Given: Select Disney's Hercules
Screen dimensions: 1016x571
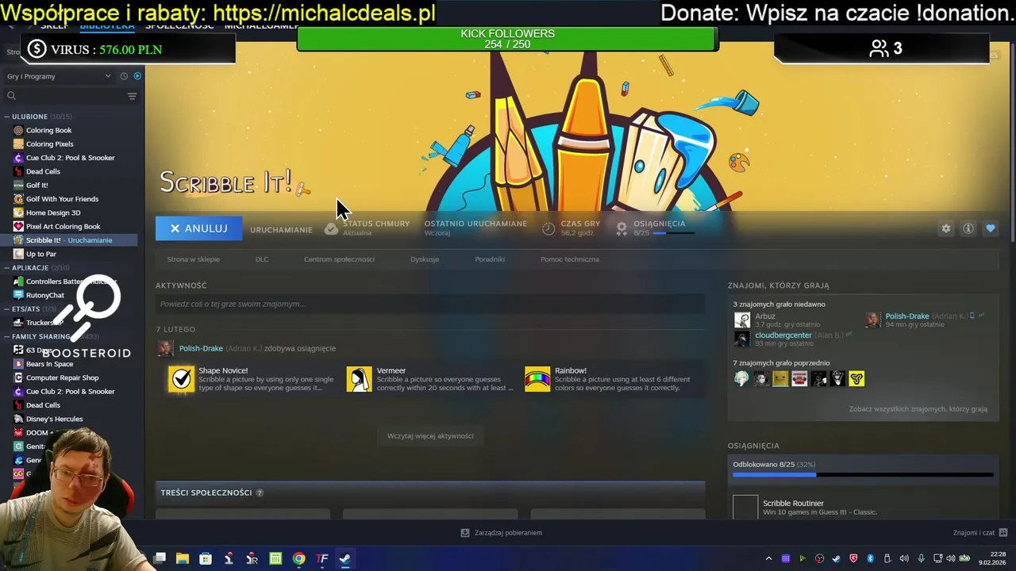Looking at the screenshot, I should [54, 419].
